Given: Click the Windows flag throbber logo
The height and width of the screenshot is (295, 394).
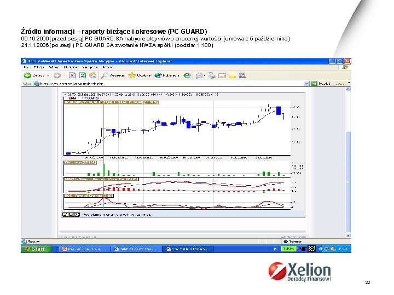Looking at the screenshot, I should click(x=345, y=67).
